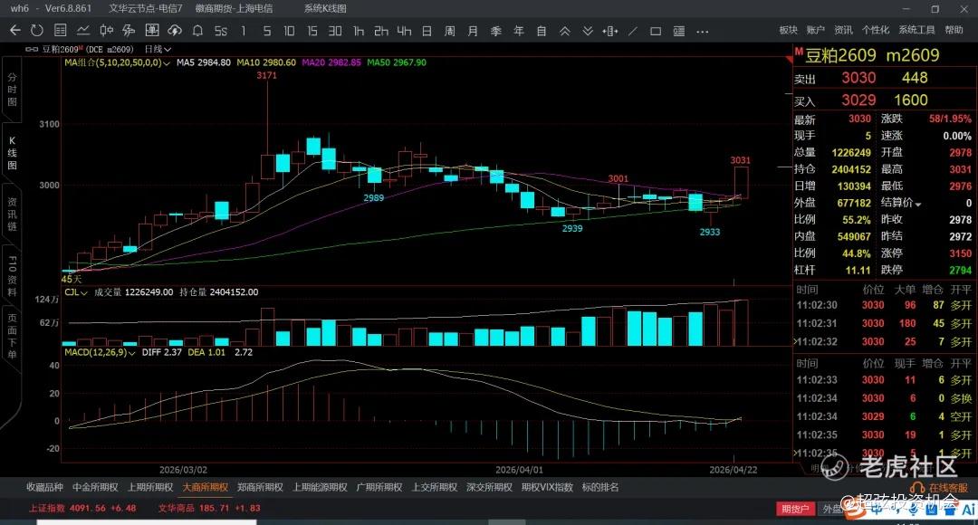
Task: Switch to weekly 周 period
Action: pyautogui.click(x=450, y=31)
